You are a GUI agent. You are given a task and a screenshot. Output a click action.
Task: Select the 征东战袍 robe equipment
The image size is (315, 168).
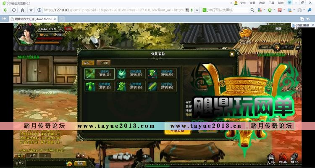[100, 87]
